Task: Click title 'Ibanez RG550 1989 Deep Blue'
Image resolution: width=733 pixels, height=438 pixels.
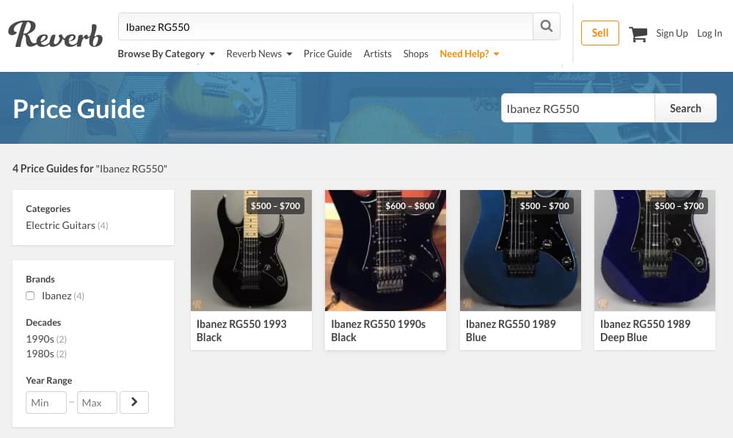Action: 645,330
